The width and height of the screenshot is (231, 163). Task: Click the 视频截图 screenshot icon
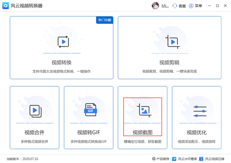[x=143, y=111]
